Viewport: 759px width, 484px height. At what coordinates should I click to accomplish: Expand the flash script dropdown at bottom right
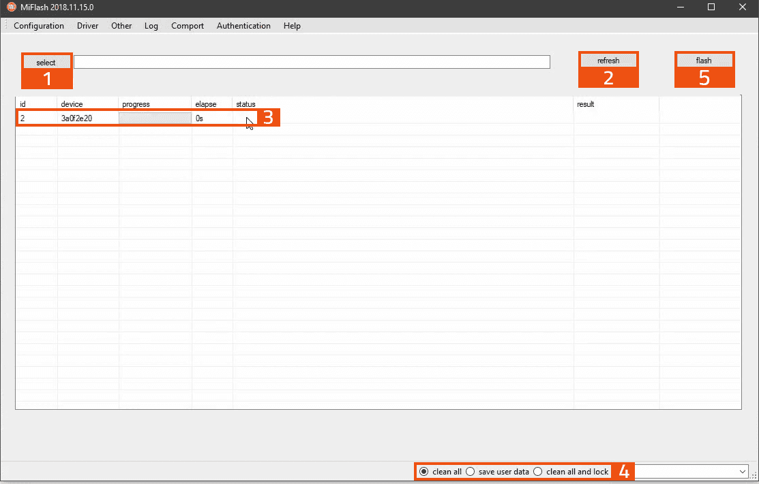(742, 472)
